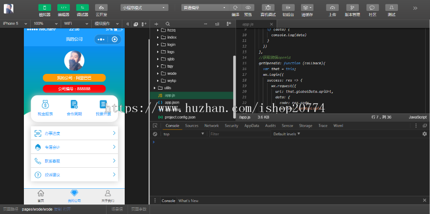
Task: Open version management (版本管理) icon
Action: point(353,8)
